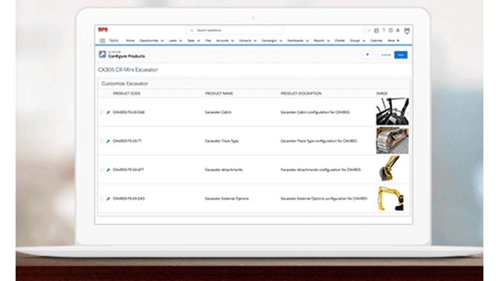Open the dropdown arrow button beside Cancel
This screenshot has height=281, width=499.
click(367, 55)
